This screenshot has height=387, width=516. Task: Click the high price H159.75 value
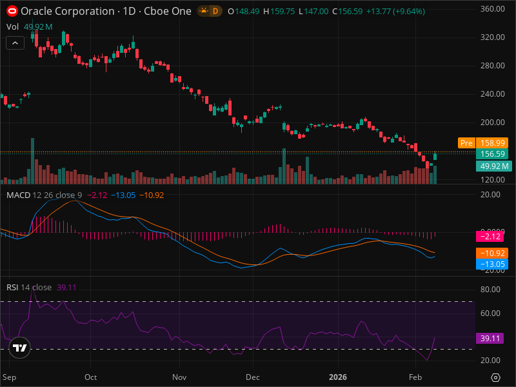[279, 11]
